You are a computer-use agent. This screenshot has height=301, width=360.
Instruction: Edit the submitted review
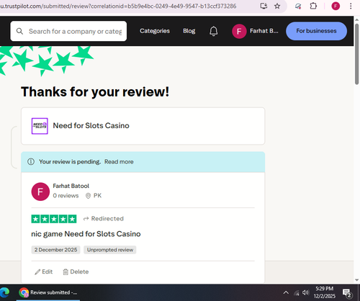point(44,271)
